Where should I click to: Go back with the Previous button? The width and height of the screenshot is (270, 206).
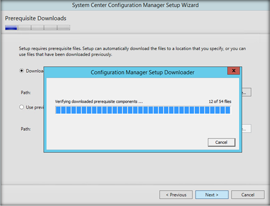point(176,195)
